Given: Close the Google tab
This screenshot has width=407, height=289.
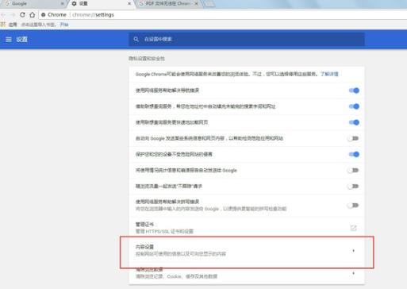Looking at the screenshot, I should point(62,4).
